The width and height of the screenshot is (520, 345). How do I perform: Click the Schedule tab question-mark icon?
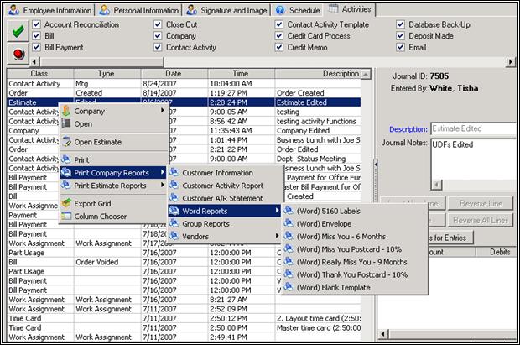pos(280,10)
